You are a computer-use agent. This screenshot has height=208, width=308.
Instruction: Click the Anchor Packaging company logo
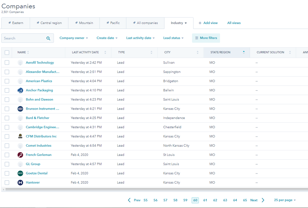20,90
